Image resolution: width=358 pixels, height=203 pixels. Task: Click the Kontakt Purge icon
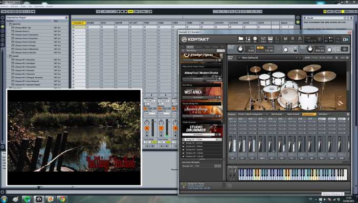click(x=300, y=39)
